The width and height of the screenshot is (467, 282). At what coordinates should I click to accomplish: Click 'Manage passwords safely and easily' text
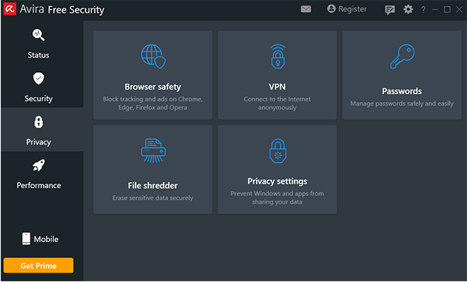pyautogui.click(x=402, y=103)
